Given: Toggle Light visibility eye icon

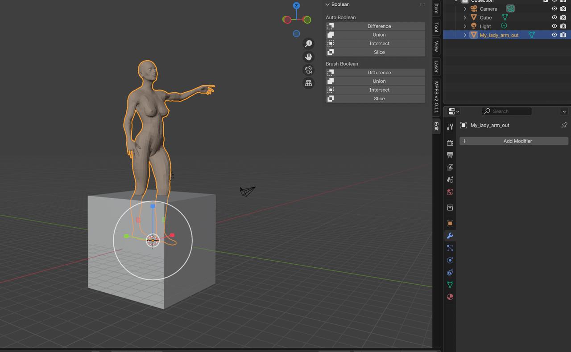Looking at the screenshot, I should point(554,26).
